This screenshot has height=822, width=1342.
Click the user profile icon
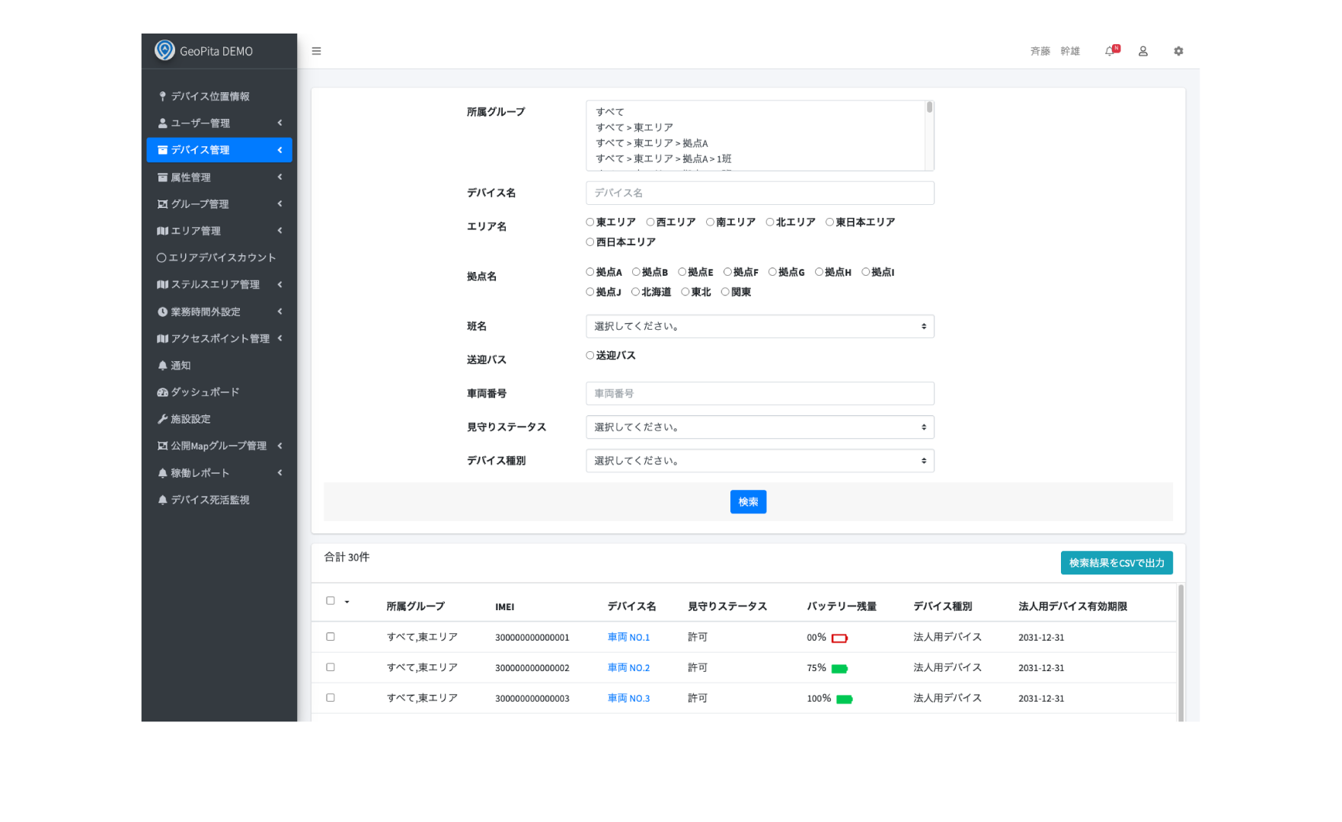(x=1142, y=51)
